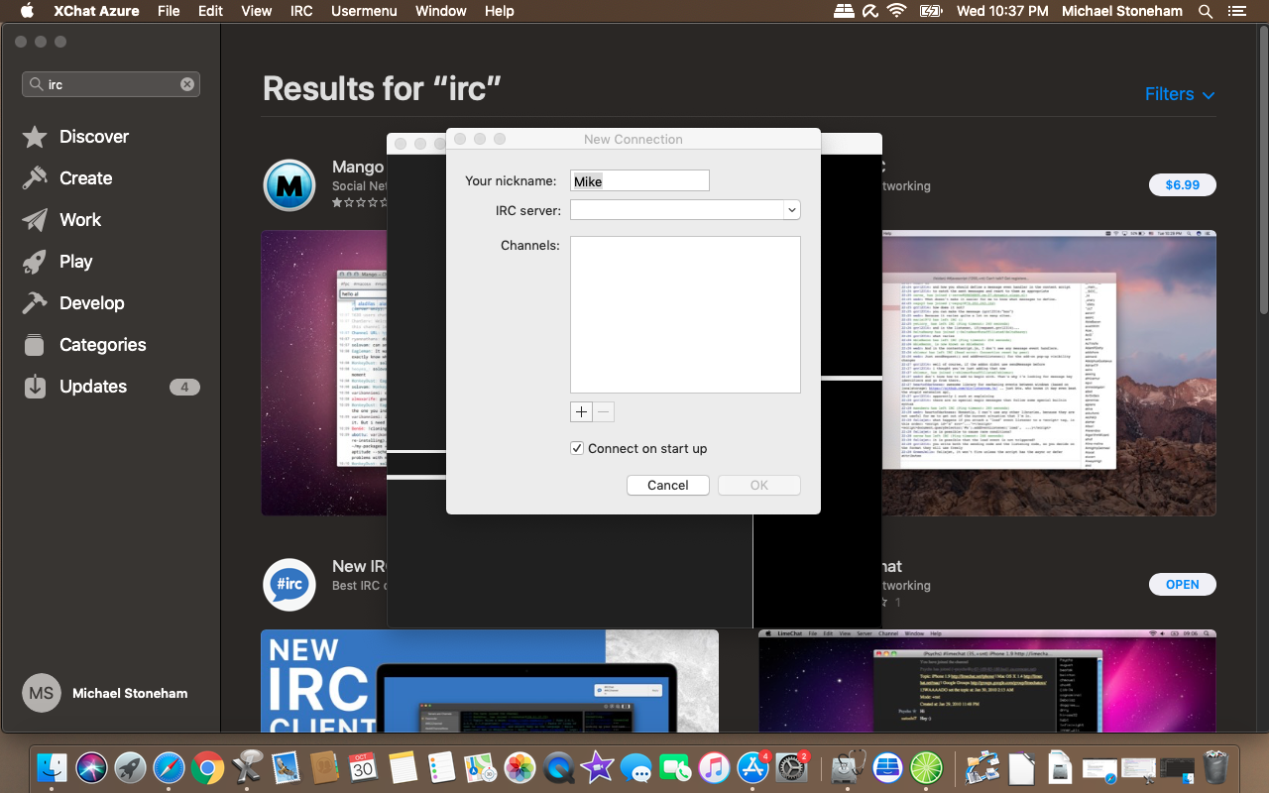Toggle Connect on start up checkbox
1269x793 pixels.
point(577,448)
